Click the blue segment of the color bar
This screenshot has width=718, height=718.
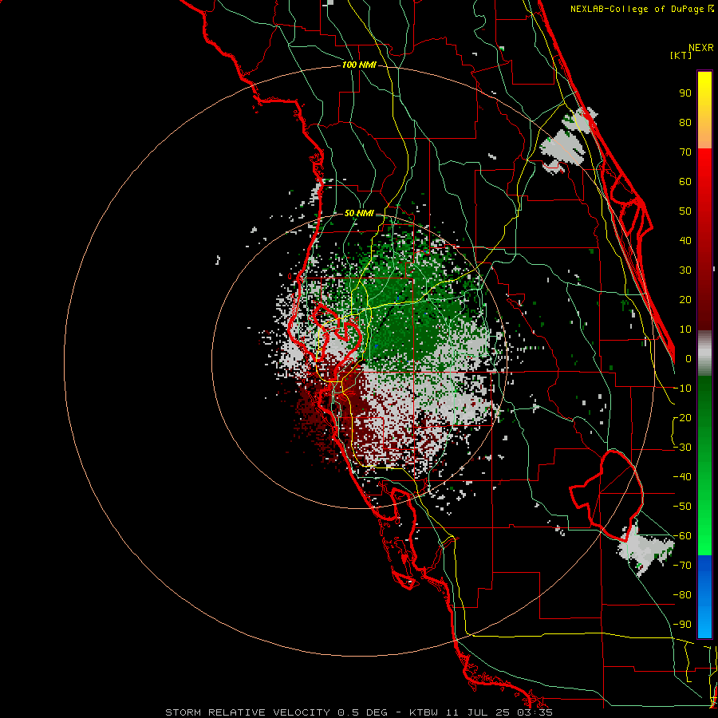click(x=704, y=597)
